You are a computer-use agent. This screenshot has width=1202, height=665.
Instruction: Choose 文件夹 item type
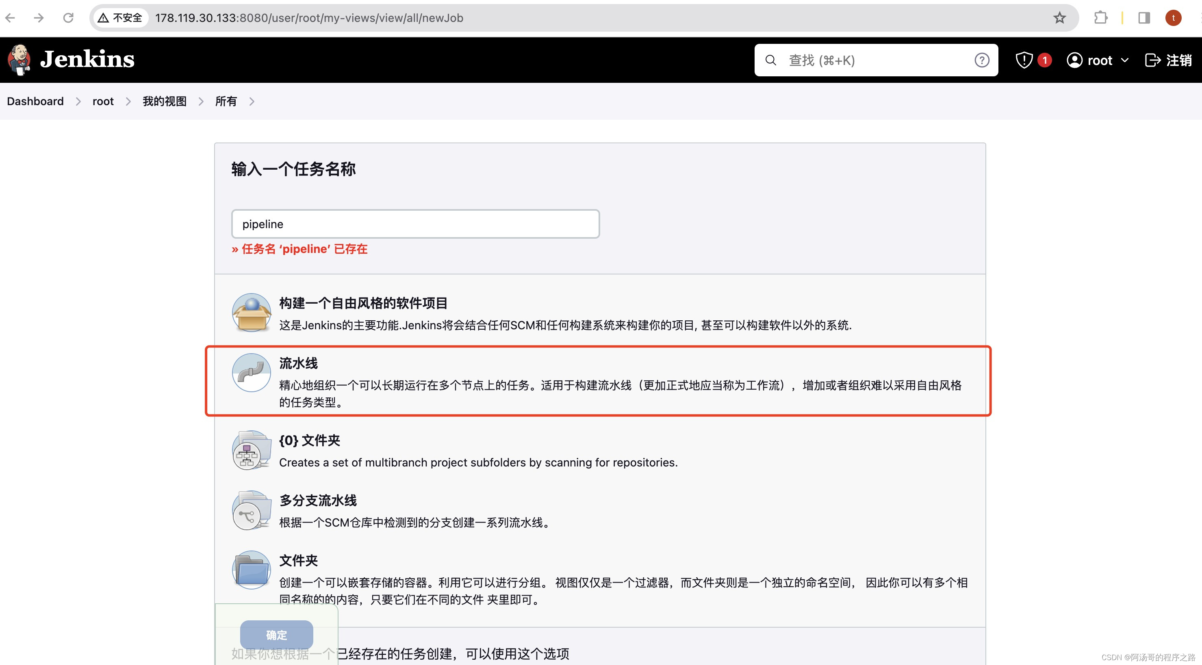coord(600,578)
